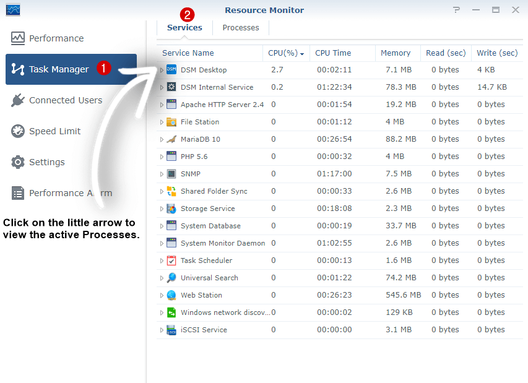Click the Task Scheduler calendar icon
Image resolution: width=528 pixels, height=383 pixels.
pos(171,260)
